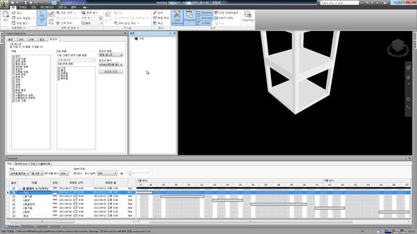Open the Data Sources TimeLiner tab
Viewport: 417px width, 234px height.
(x=22, y=164)
